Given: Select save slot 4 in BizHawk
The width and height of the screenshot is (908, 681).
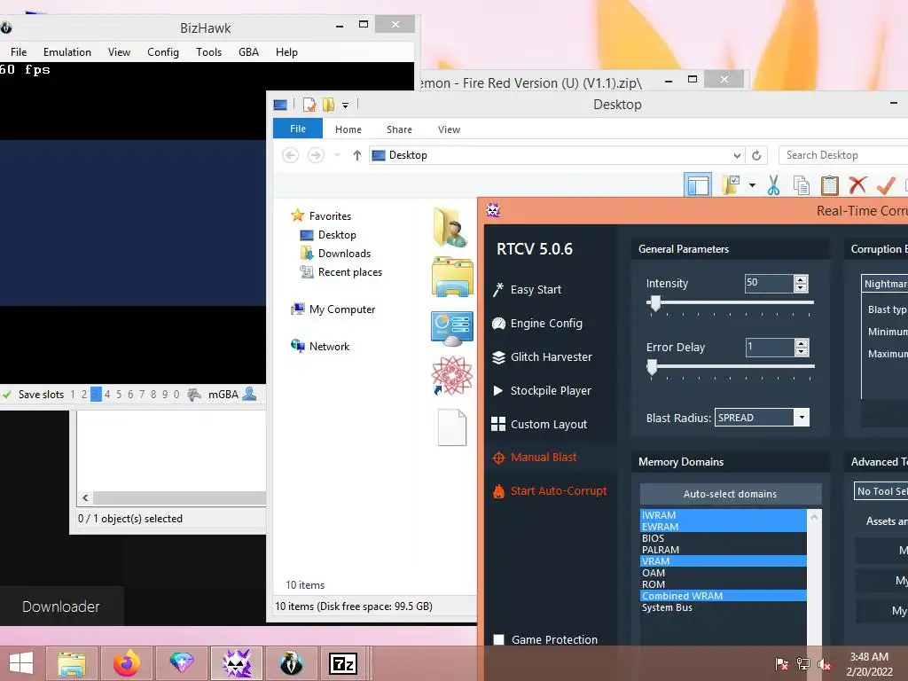Looking at the screenshot, I should coord(107,395).
